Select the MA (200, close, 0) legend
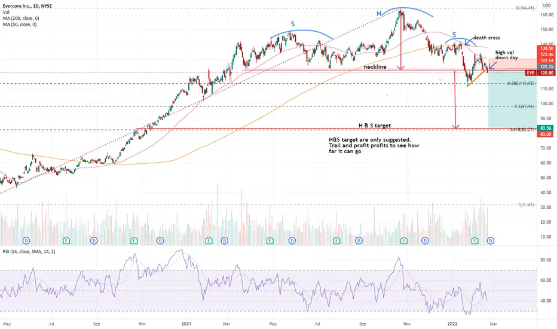The width and height of the screenshot is (557, 329). pyautogui.click(x=21, y=18)
